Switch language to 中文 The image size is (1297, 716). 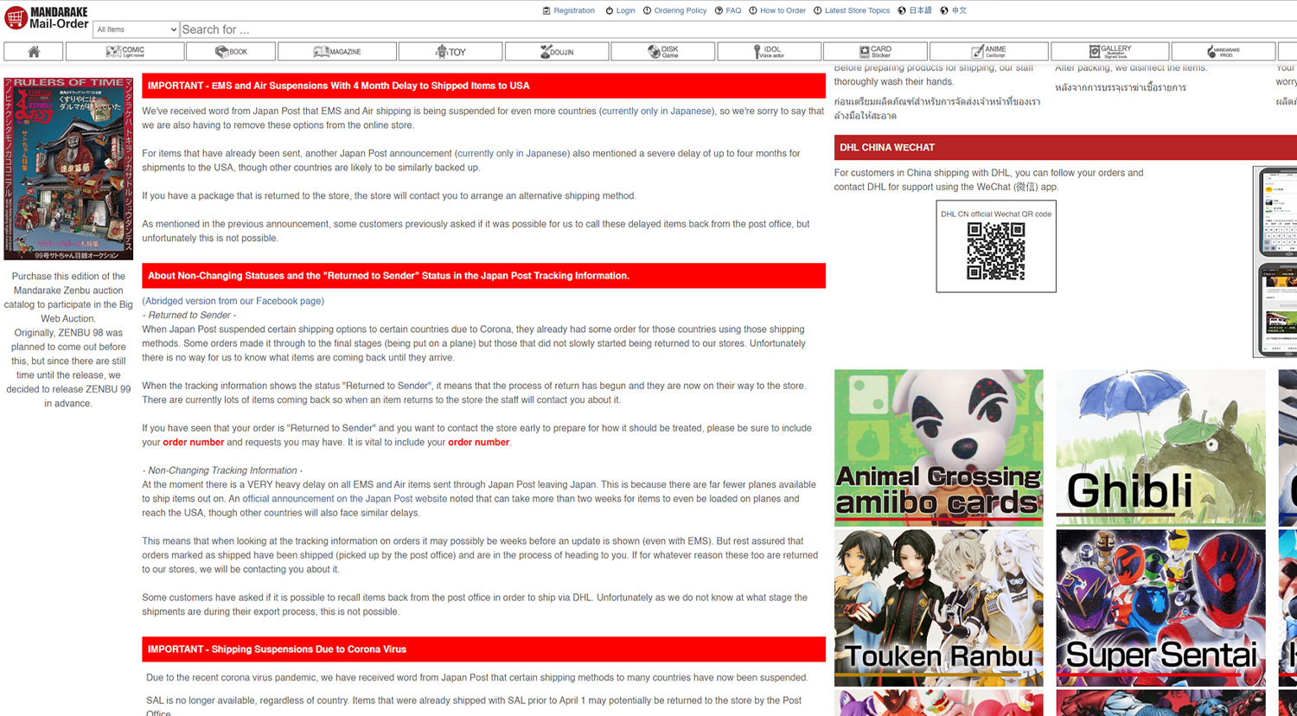(959, 10)
